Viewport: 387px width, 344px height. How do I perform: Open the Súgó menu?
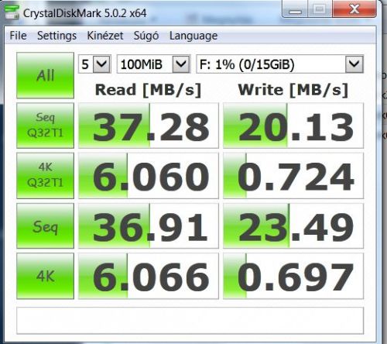click(x=146, y=36)
